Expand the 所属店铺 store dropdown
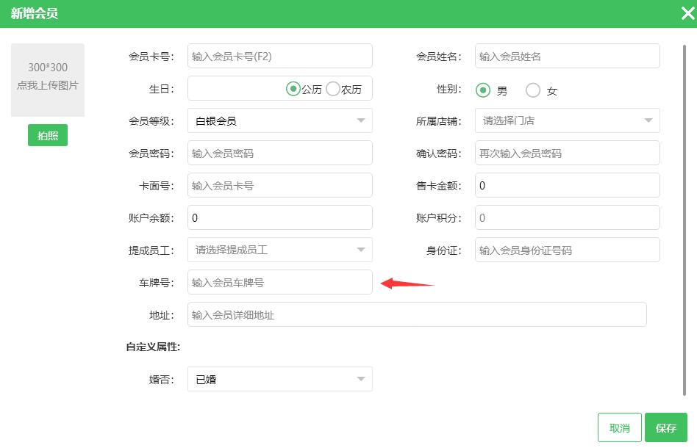This screenshot has height=448, width=697. pyautogui.click(x=567, y=120)
